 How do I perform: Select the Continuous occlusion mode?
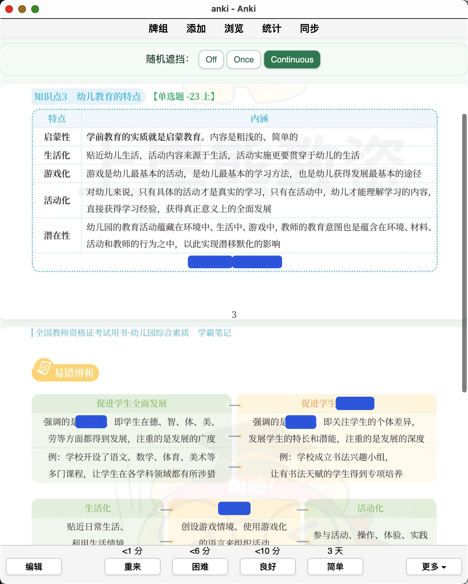pos(292,60)
